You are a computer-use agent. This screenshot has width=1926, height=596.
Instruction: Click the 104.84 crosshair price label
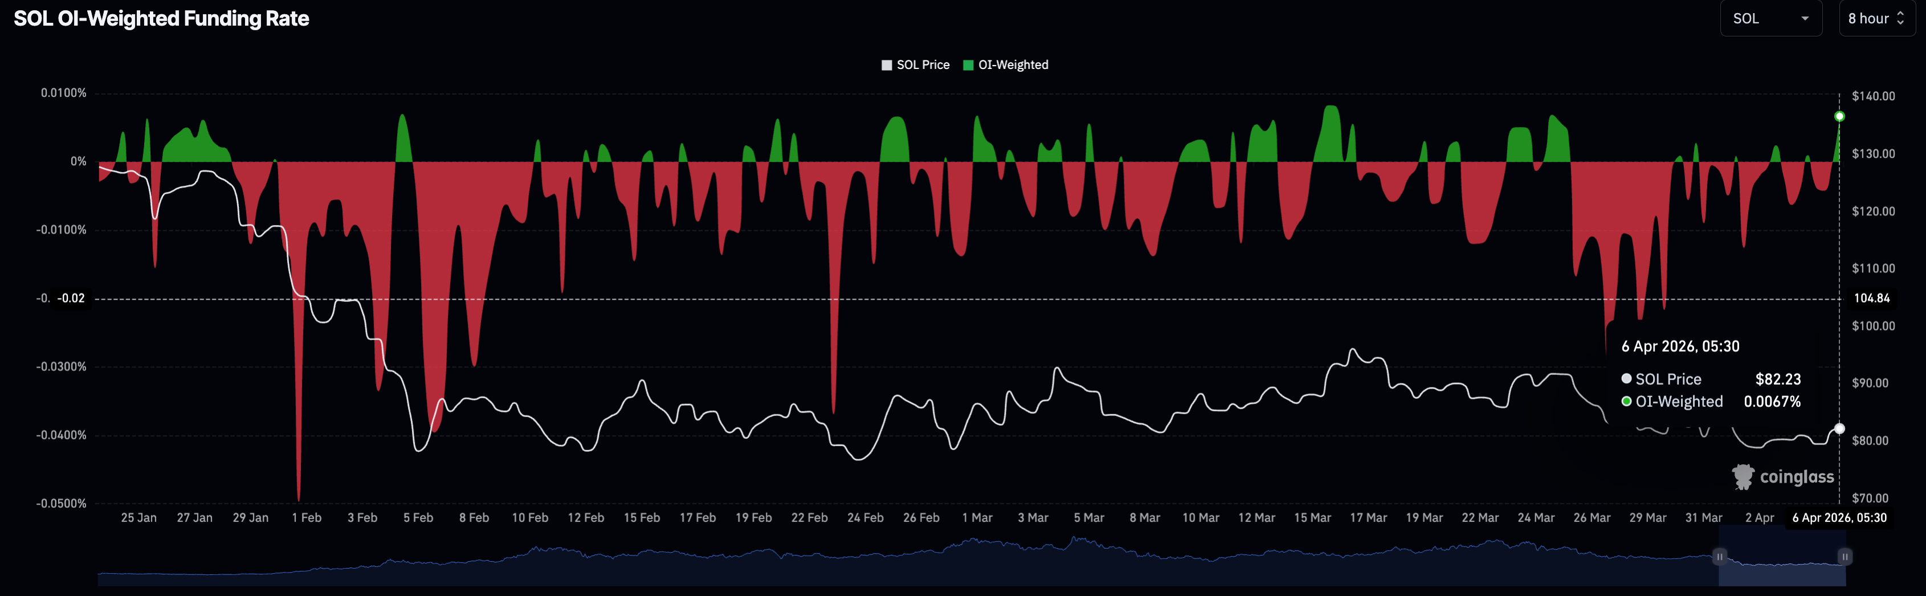[1871, 299]
